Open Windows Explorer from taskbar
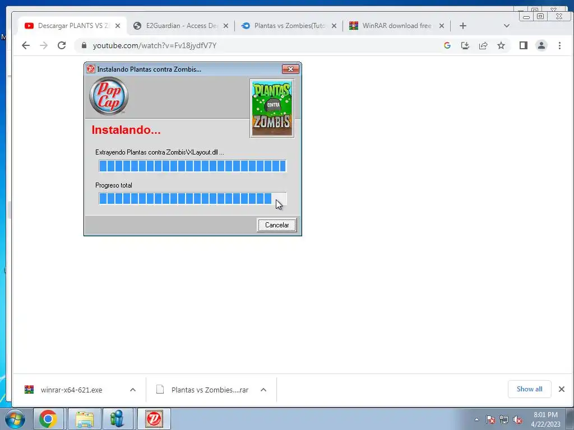 (x=85, y=419)
